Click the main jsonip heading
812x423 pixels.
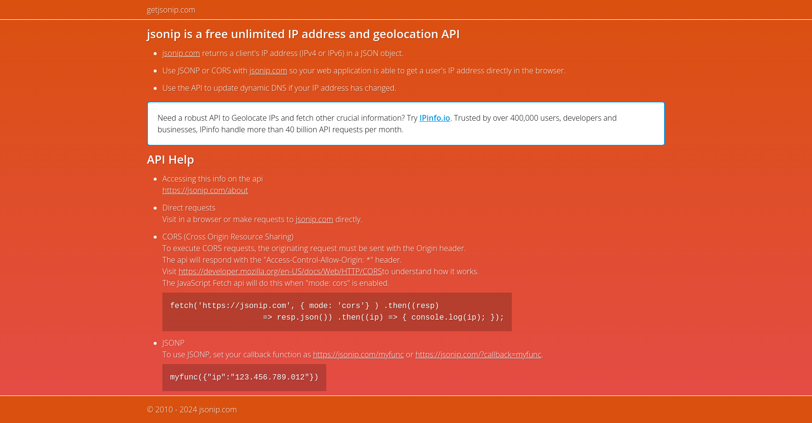pyautogui.click(x=303, y=34)
